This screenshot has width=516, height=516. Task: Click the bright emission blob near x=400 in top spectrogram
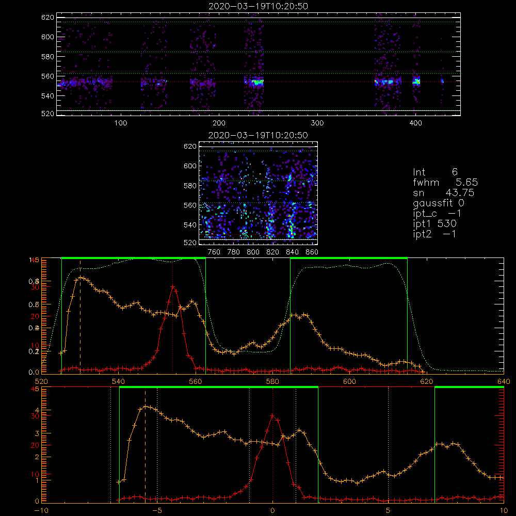coord(416,81)
